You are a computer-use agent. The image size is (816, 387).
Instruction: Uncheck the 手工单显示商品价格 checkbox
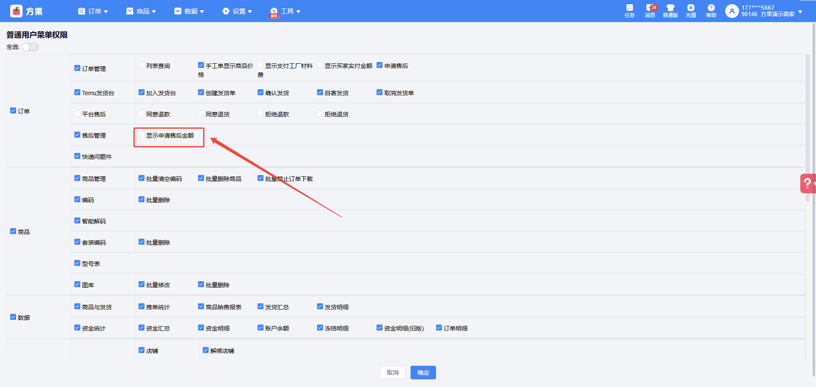point(201,65)
